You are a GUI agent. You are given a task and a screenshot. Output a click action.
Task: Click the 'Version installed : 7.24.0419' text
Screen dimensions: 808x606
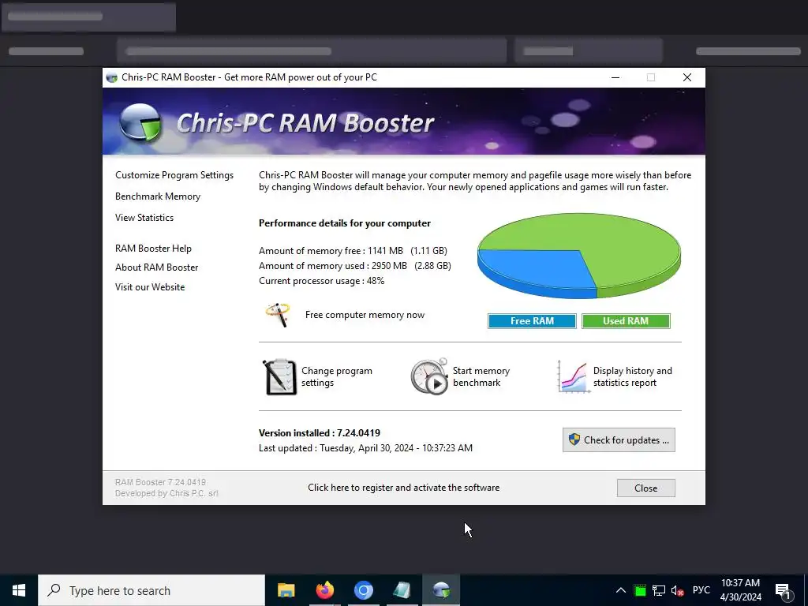click(x=320, y=433)
